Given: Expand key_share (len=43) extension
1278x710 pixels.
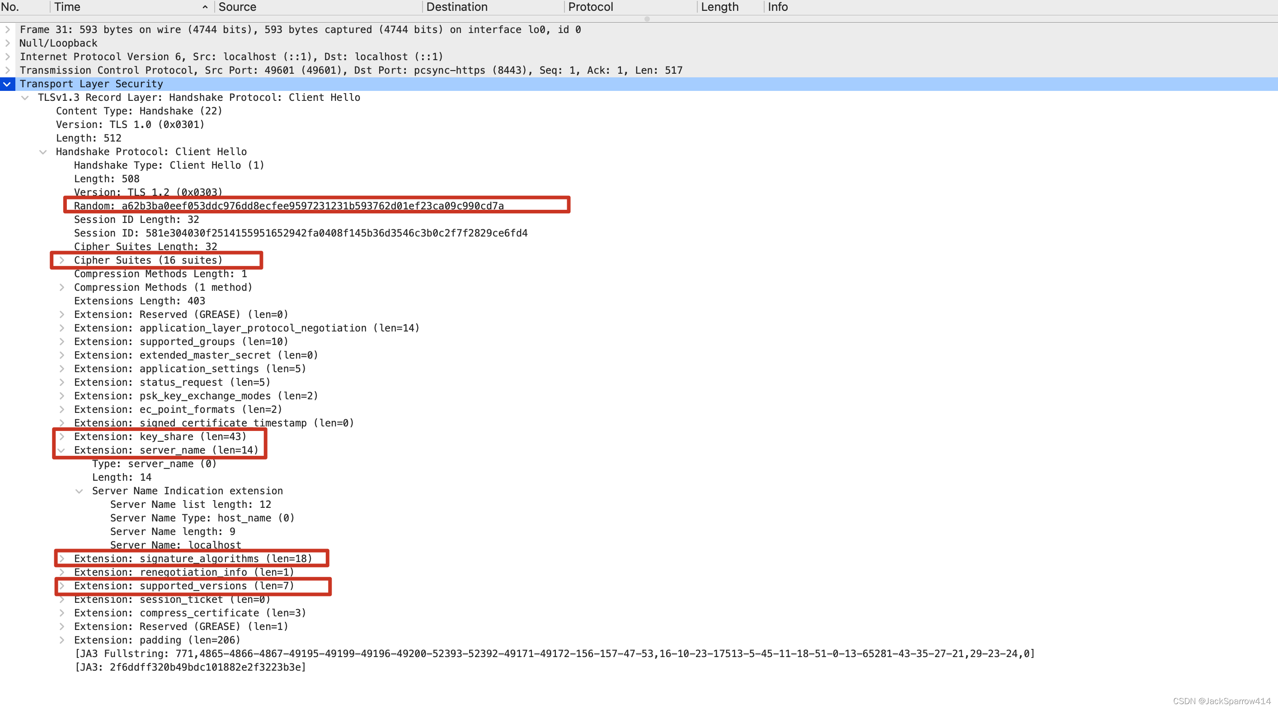Looking at the screenshot, I should 61,437.
